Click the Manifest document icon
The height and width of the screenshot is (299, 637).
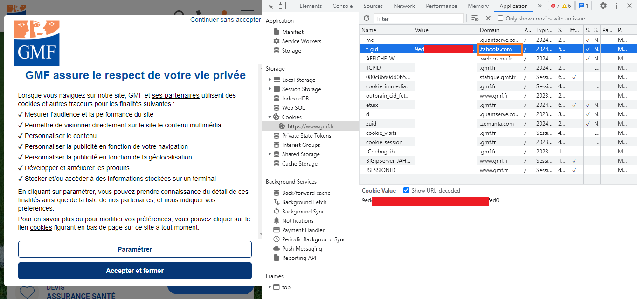click(277, 32)
